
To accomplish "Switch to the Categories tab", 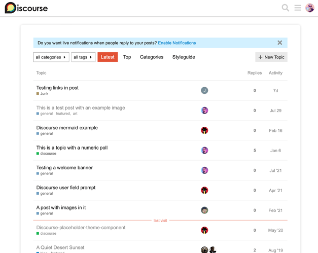I will click(x=152, y=57).
